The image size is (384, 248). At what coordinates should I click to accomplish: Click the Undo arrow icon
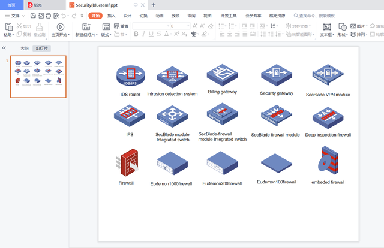click(x=64, y=16)
